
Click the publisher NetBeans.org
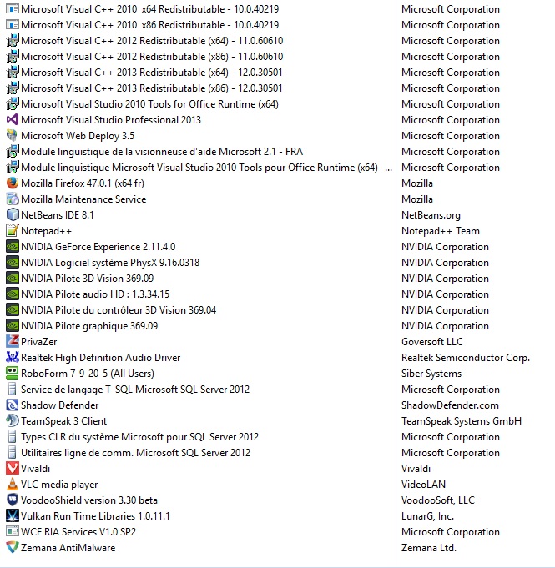[431, 215]
